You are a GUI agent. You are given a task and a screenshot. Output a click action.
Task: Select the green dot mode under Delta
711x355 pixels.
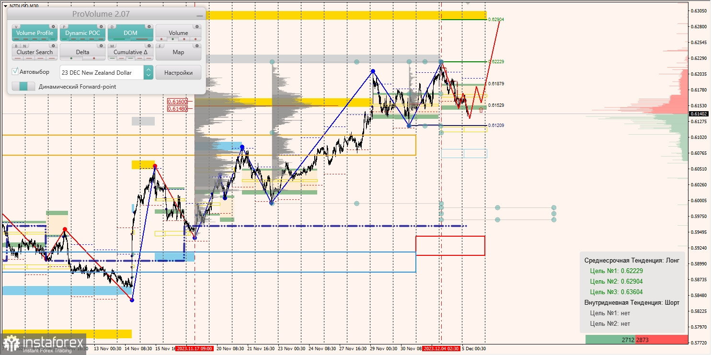point(71,58)
